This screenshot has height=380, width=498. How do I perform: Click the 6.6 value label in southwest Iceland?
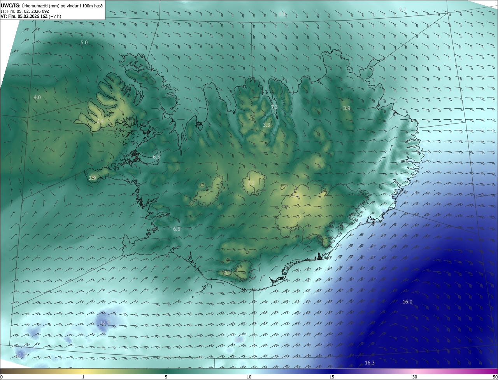(x=177, y=229)
